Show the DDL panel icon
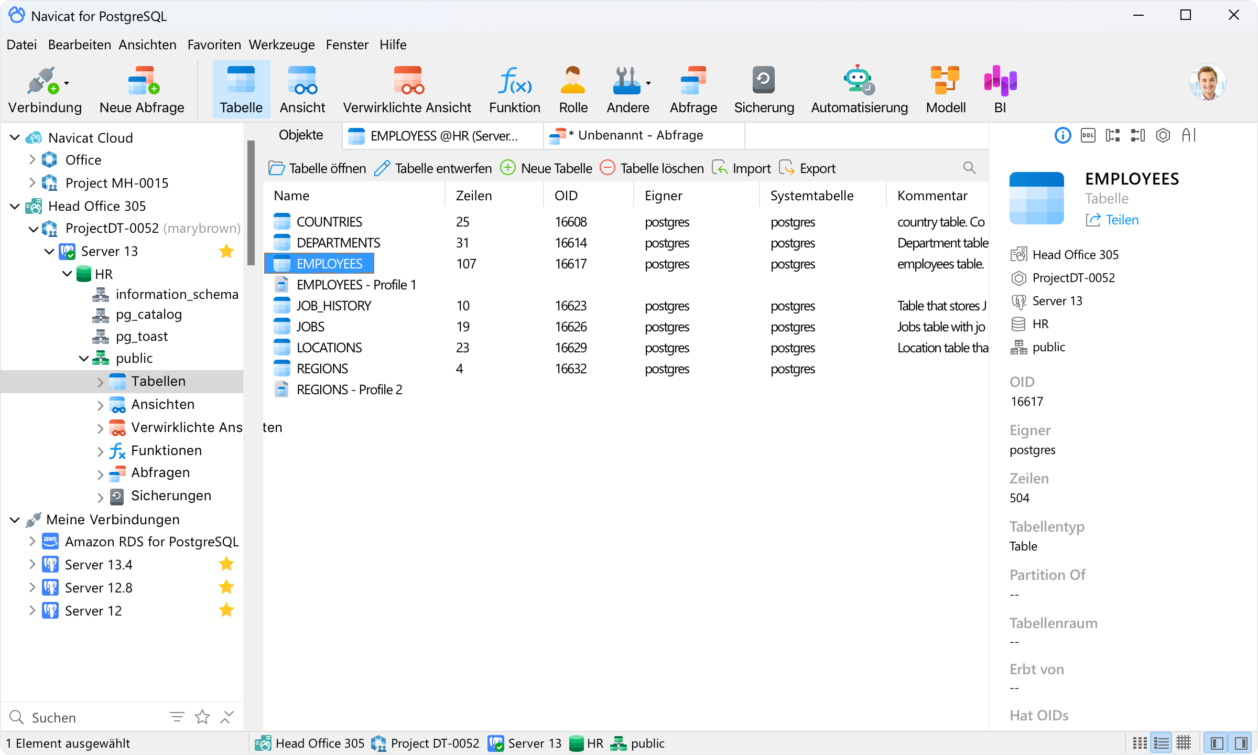The height and width of the screenshot is (755, 1258). click(x=1088, y=136)
